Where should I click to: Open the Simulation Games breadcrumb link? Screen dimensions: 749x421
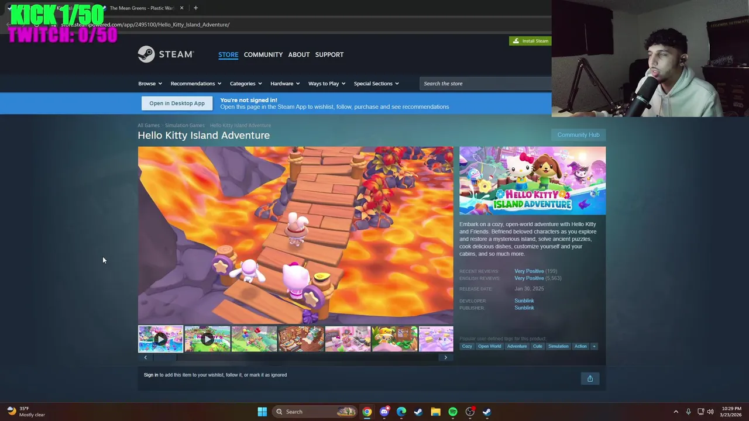185,125
